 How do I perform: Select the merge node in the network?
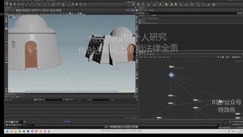click(x=171, y=75)
